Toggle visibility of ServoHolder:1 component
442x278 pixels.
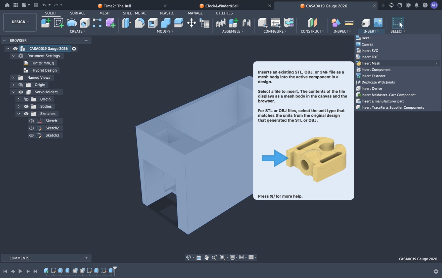tap(21, 92)
